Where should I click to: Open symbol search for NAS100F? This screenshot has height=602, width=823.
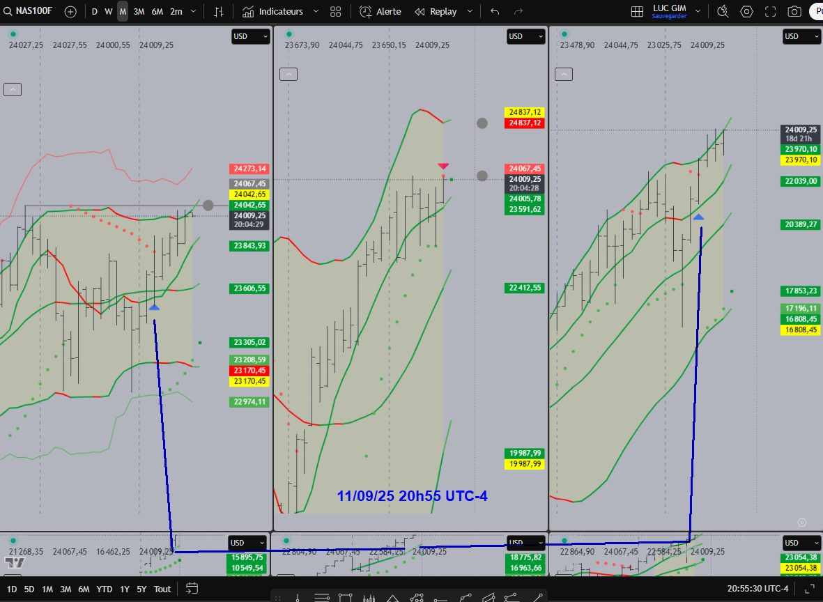(29, 11)
